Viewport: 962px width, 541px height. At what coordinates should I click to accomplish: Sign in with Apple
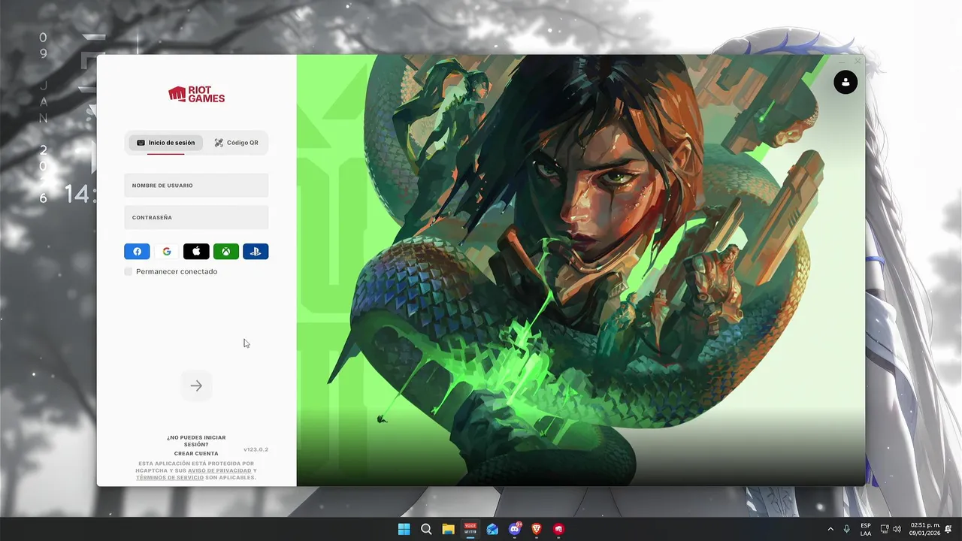pyautogui.click(x=196, y=252)
